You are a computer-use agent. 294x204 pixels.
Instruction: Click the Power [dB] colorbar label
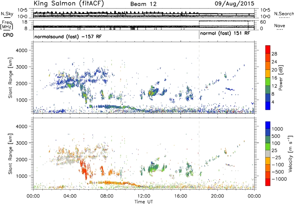tap(280, 78)
